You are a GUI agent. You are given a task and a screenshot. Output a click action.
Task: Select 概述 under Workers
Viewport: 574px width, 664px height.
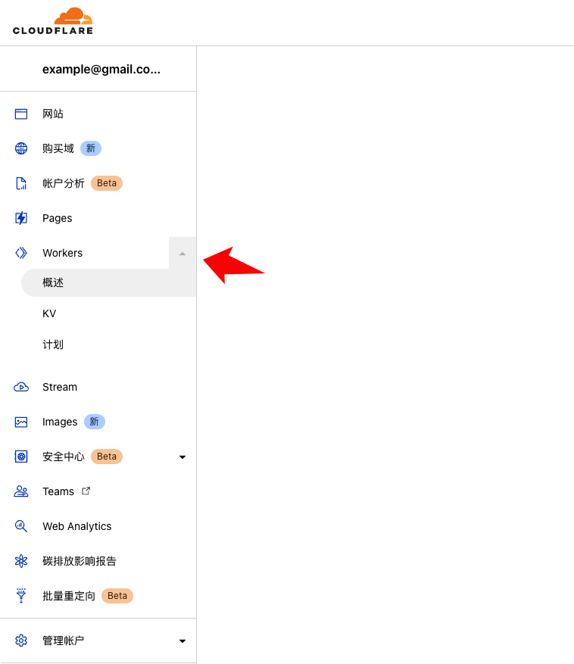pos(53,282)
